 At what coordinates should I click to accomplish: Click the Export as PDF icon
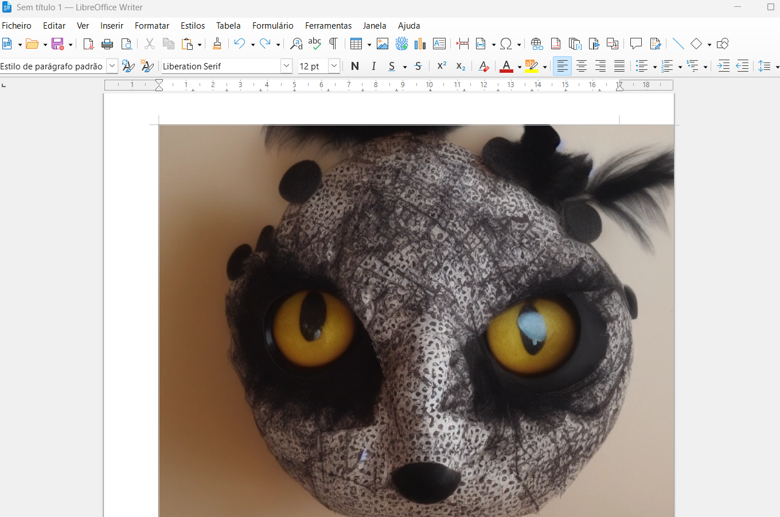pos(88,44)
